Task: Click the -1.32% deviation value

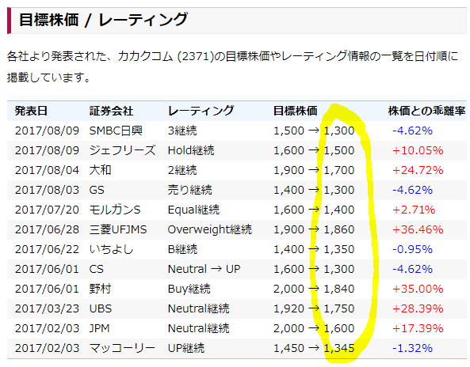Action: tap(412, 348)
